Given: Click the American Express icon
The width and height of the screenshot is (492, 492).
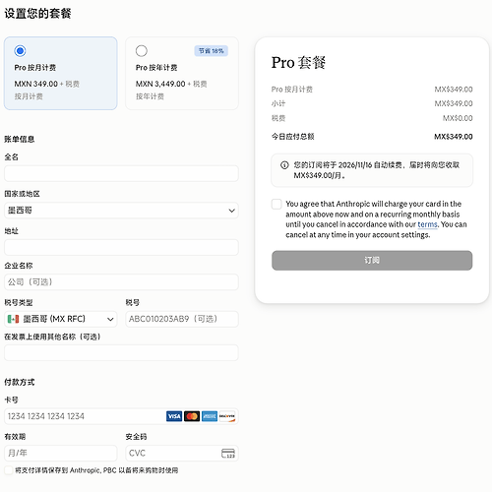Looking at the screenshot, I should pyautogui.click(x=210, y=416).
